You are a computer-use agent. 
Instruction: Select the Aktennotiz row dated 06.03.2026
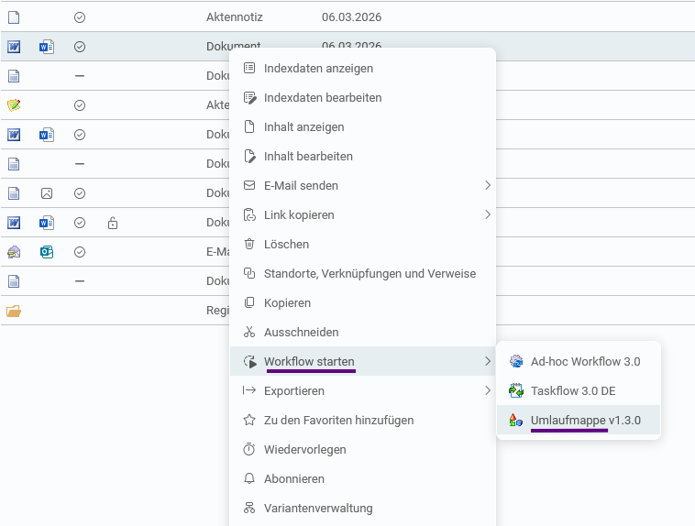click(x=347, y=16)
